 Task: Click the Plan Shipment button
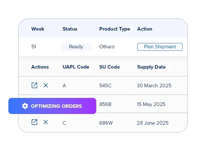click(x=160, y=47)
